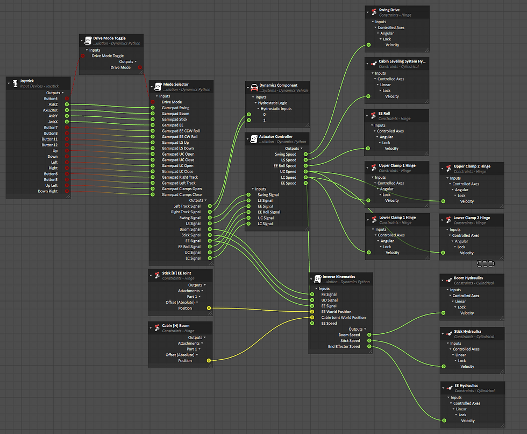Screen dimensions: 527x434
Task: Click the Stick [H] EE Joint hinge icon
Action: coord(157,276)
